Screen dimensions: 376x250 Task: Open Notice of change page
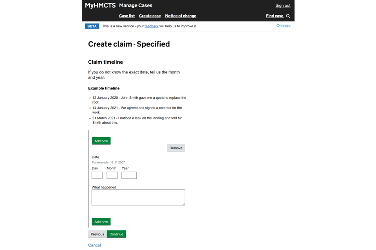point(181,16)
